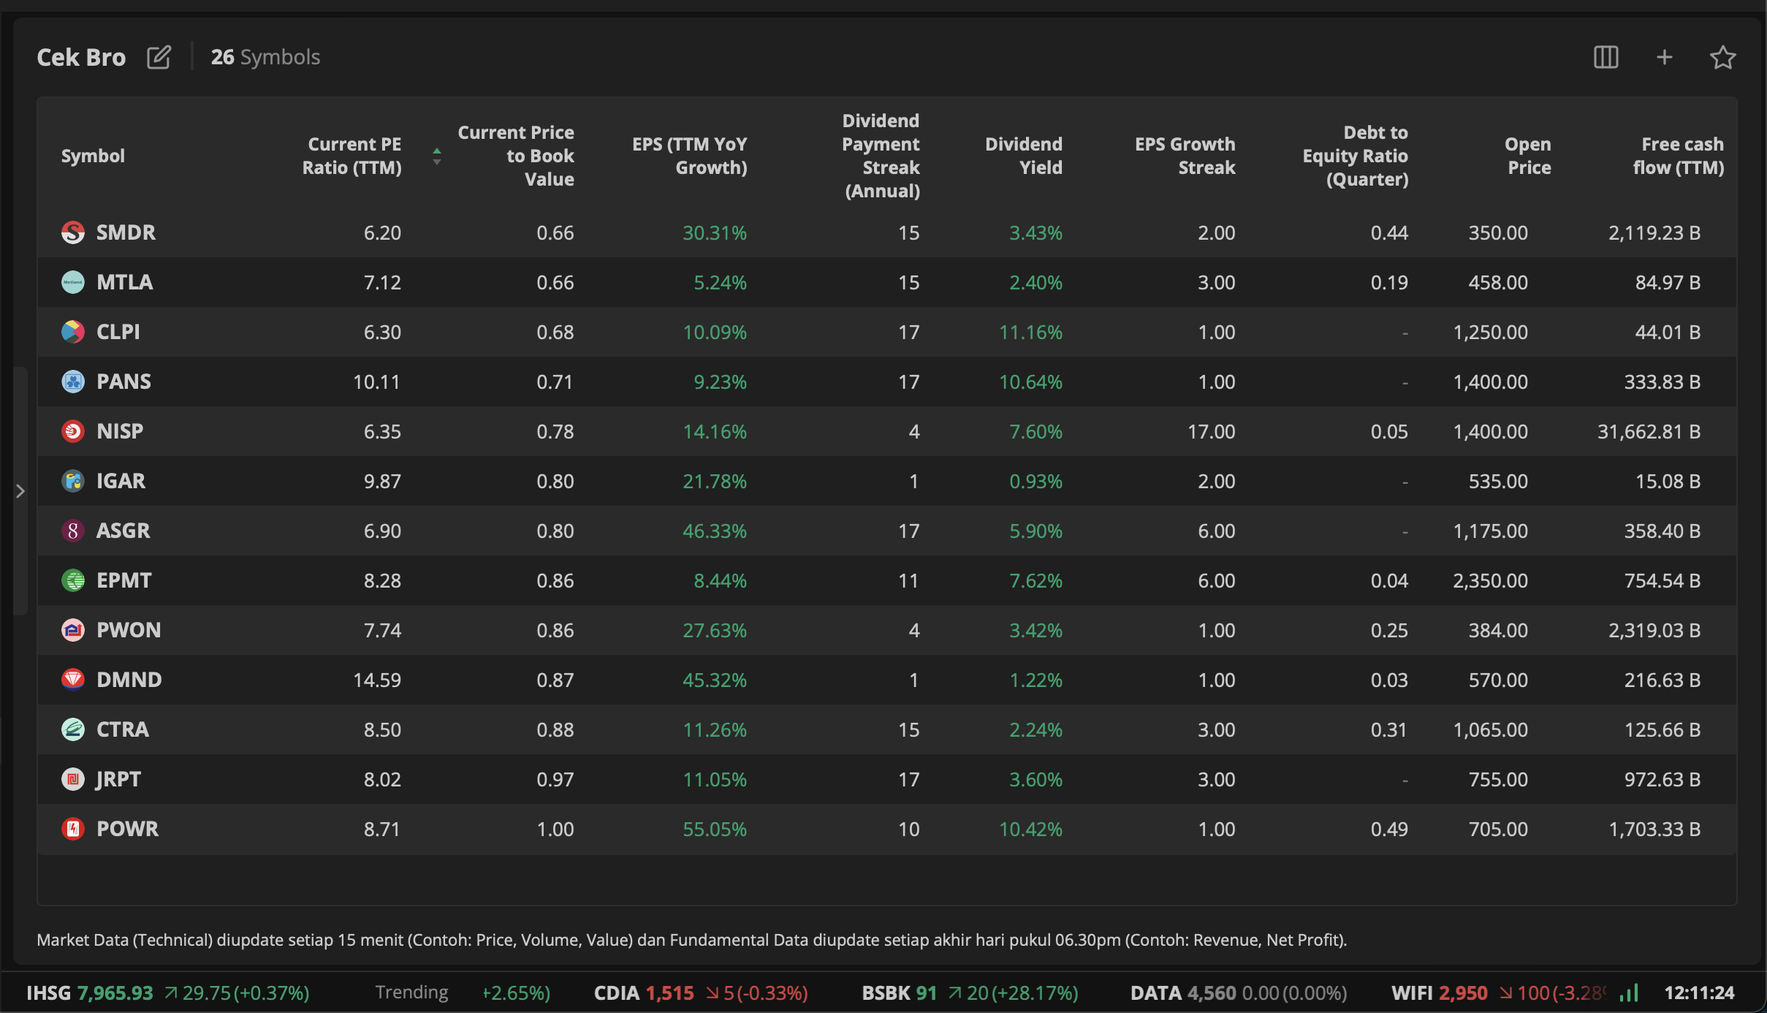
Task: Click the NISP company logo
Action: pyautogui.click(x=72, y=431)
